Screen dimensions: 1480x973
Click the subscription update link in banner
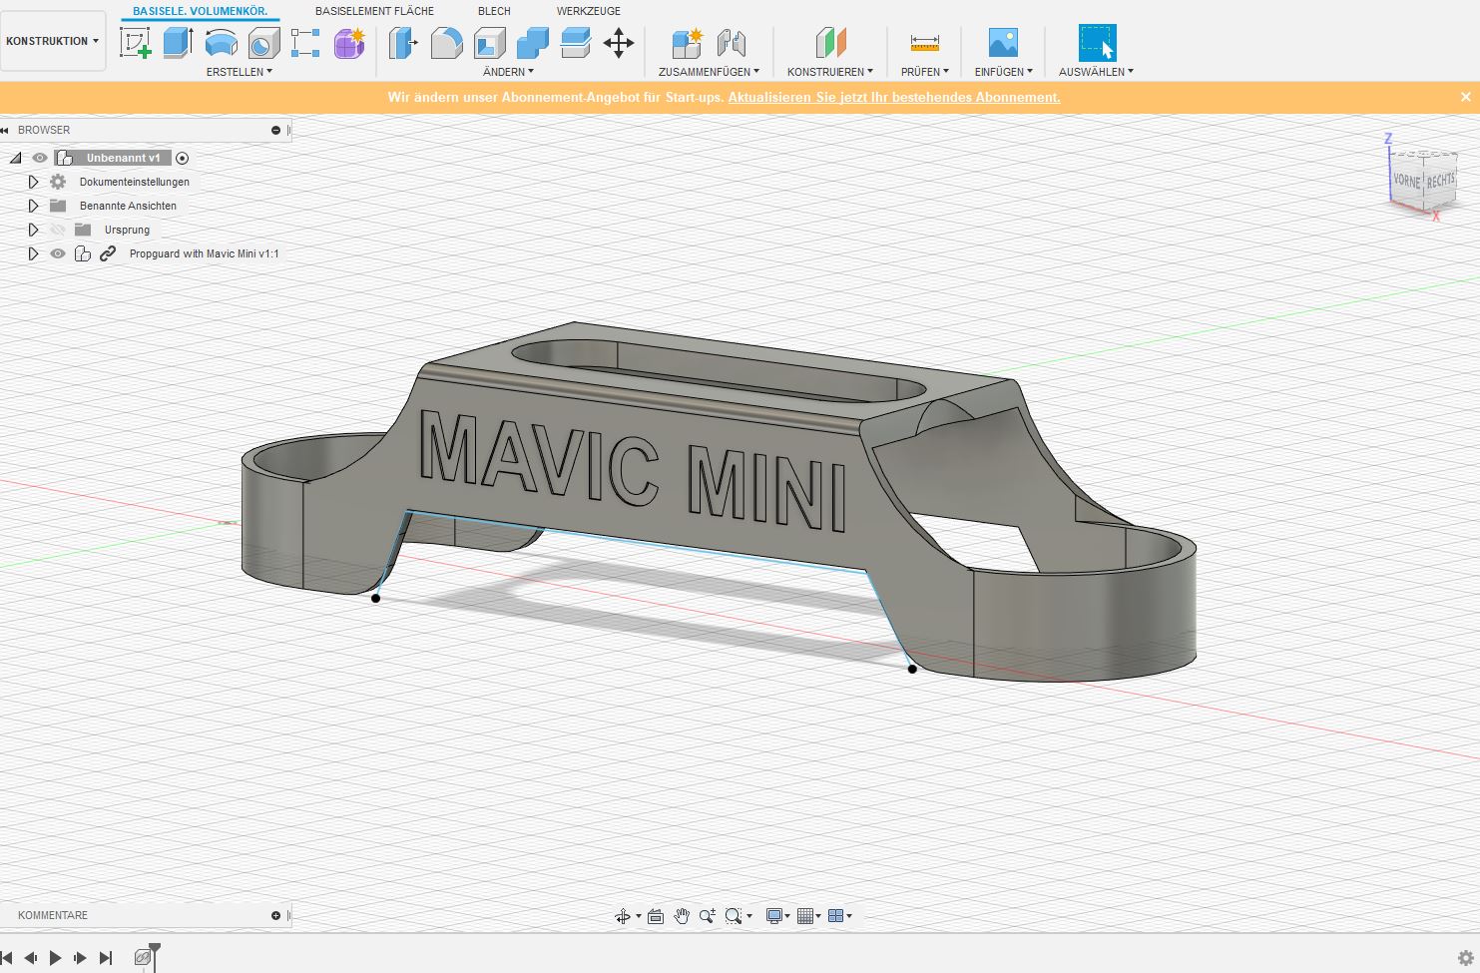[894, 97]
